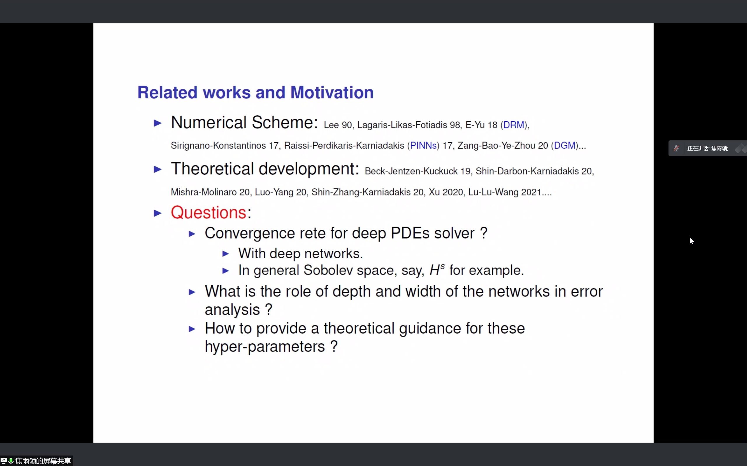Click 'Beck-Jentzen-Kuckuck 19' reference text
Image resolution: width=747 pixels, height=466 pixels.
(x=418, y=171)
